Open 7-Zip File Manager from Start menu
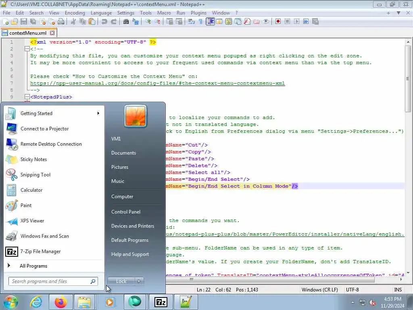This screenshot has height=310, width=413. click(54, 251)
